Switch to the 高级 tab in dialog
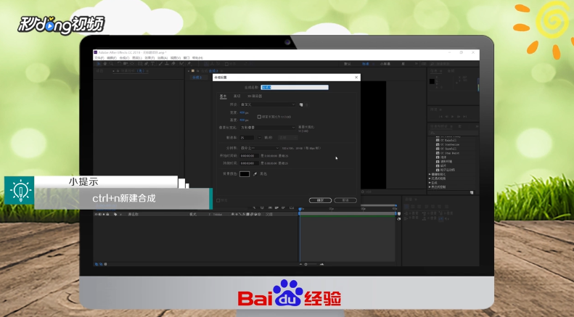The image size is (574, 317). point(237,96)
